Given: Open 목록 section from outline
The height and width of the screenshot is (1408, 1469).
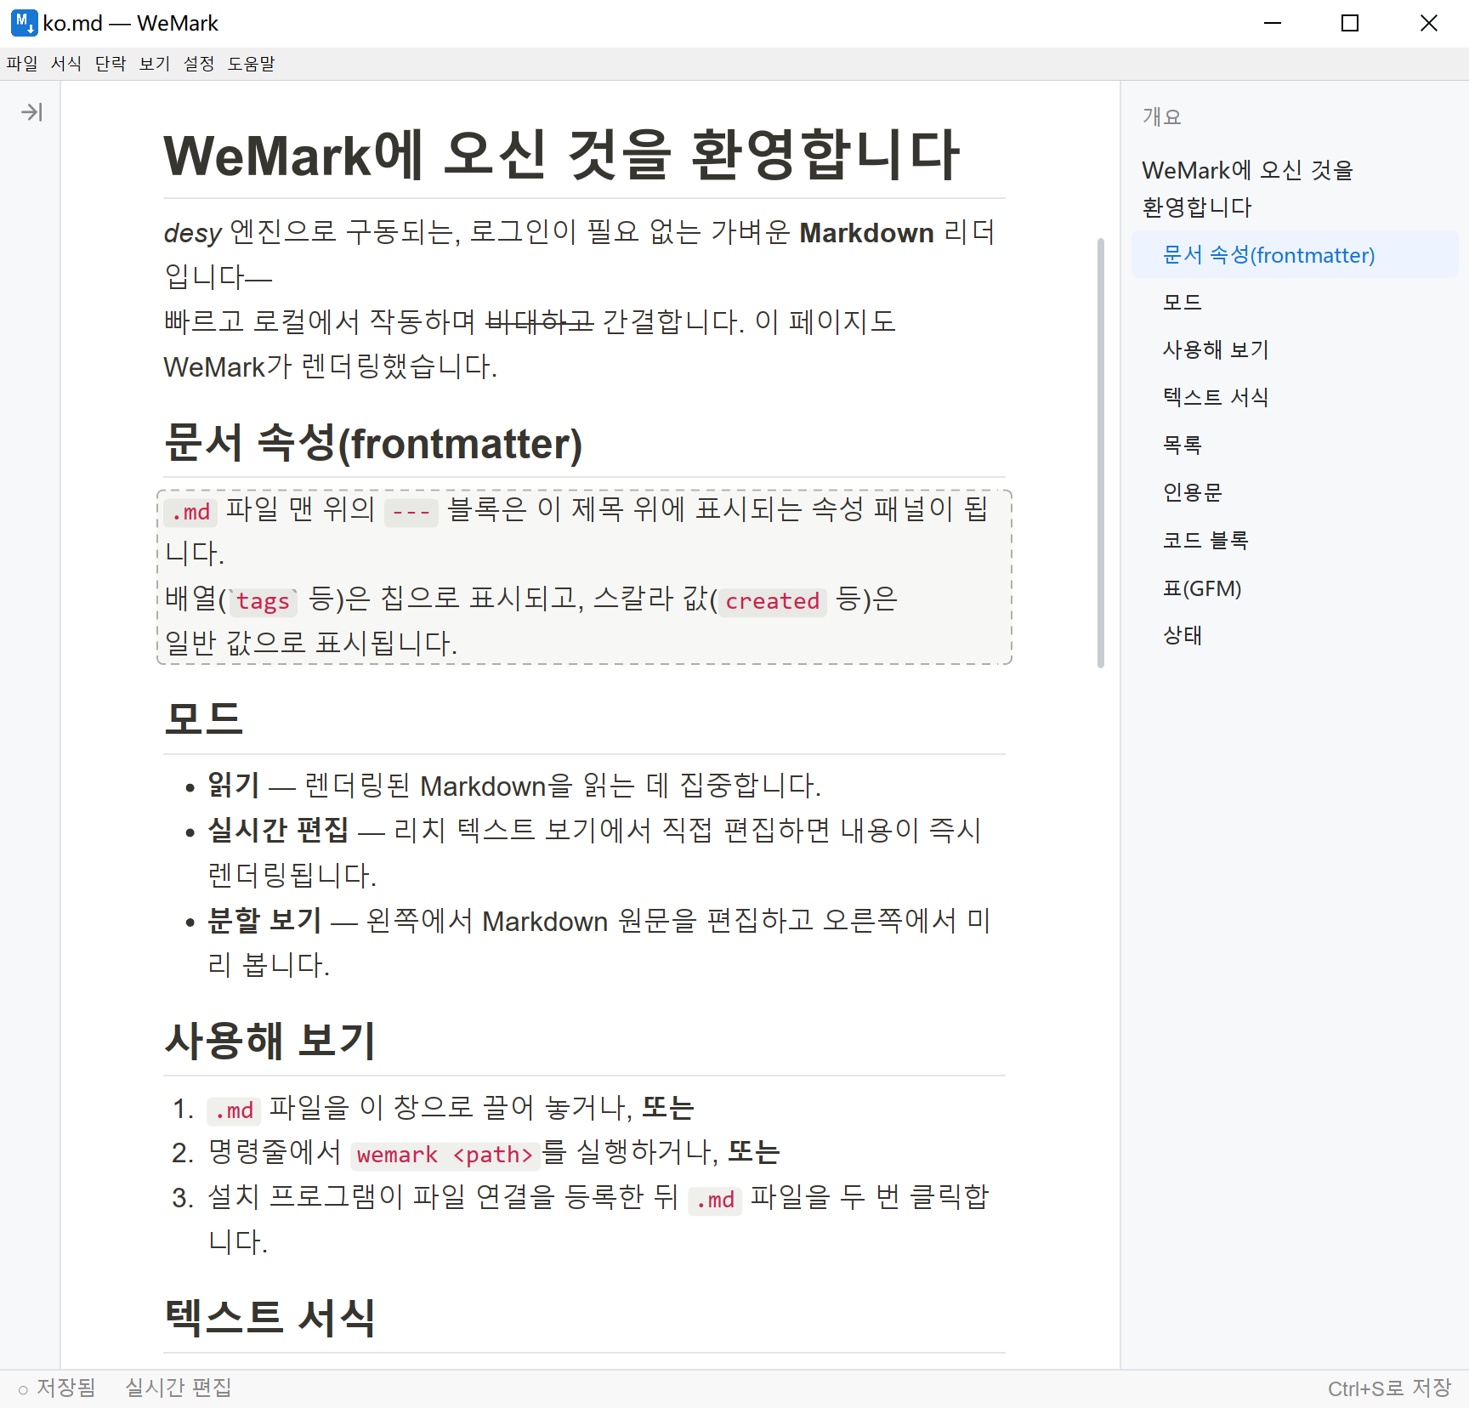Looking at the screenshot, I should pos(1295,445).
